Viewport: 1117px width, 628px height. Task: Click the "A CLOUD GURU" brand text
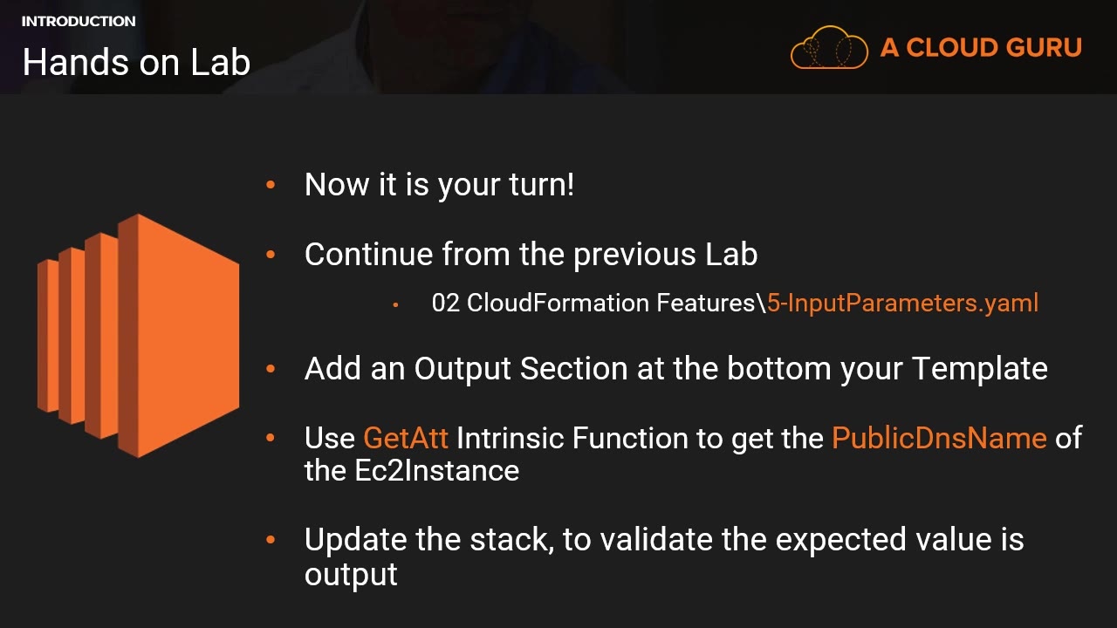(x=981, y=48)
